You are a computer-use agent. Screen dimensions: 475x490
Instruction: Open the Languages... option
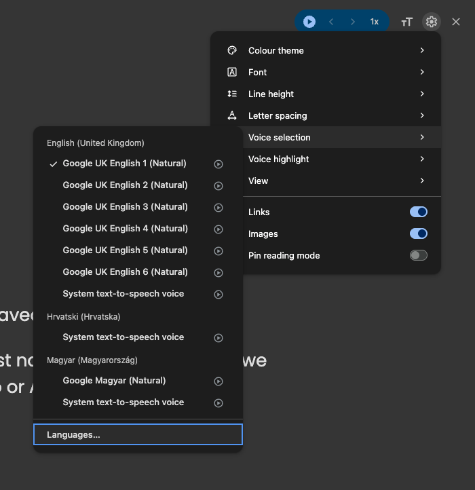click(x=138, y=434)
